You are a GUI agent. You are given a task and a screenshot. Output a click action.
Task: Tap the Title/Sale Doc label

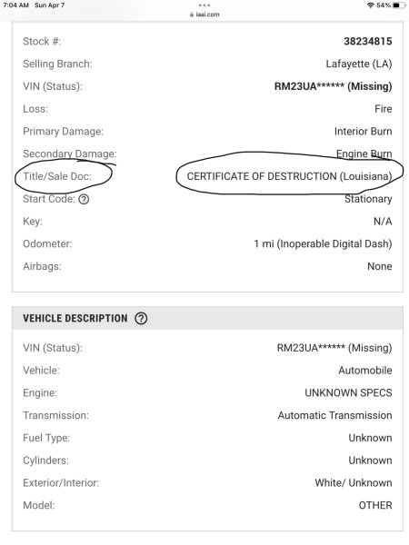pyautogui.click(x=57, y=176)
